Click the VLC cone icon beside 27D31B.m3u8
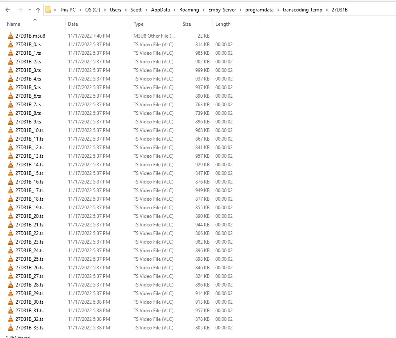The width and height of the screenshot is (396, 338). [10, 36]
